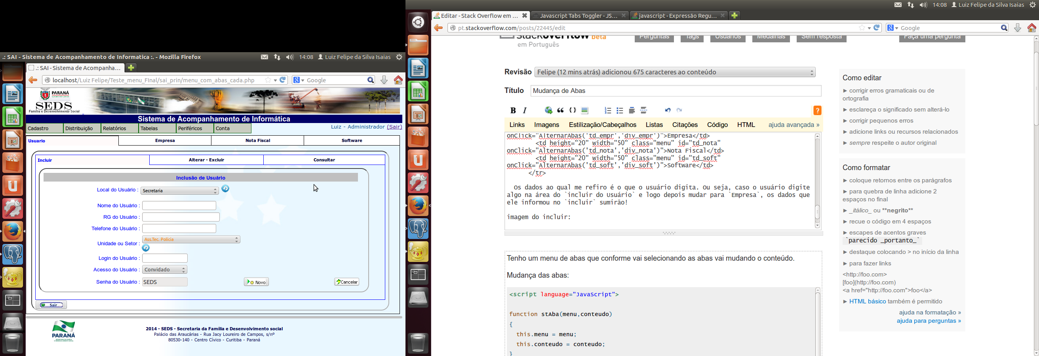Open HTML básico link
The width and height of the screenshot is (1039, 356).
pyautogui.click(x=868, y=301)
